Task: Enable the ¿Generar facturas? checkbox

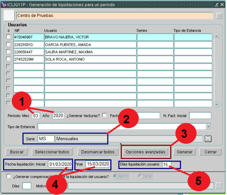Action: coord(105,115)
